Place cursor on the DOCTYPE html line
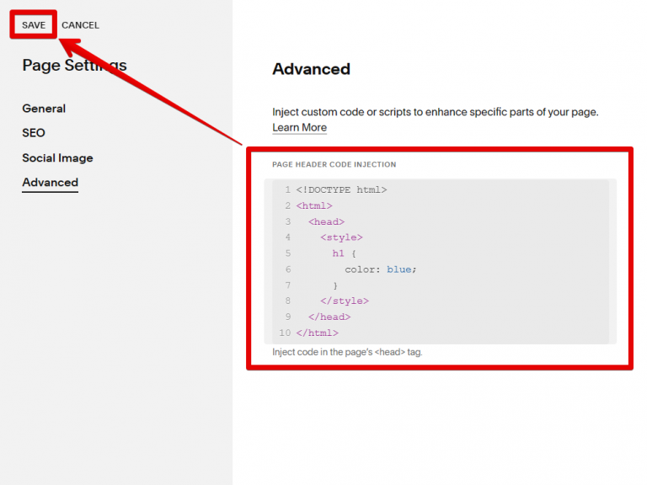Viewport: 647px width, 485px height. coord(341,190)
